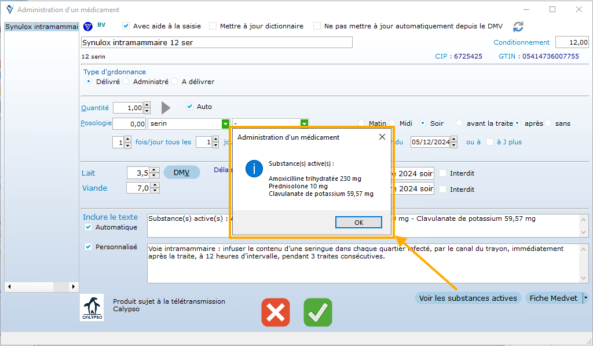Click the 05/12/2024 date field

(431, 142)
